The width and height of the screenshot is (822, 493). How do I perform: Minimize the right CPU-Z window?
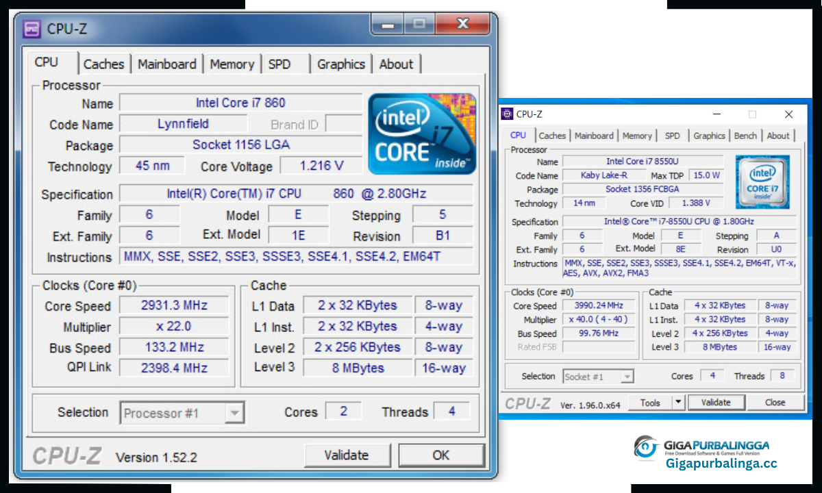717,114
